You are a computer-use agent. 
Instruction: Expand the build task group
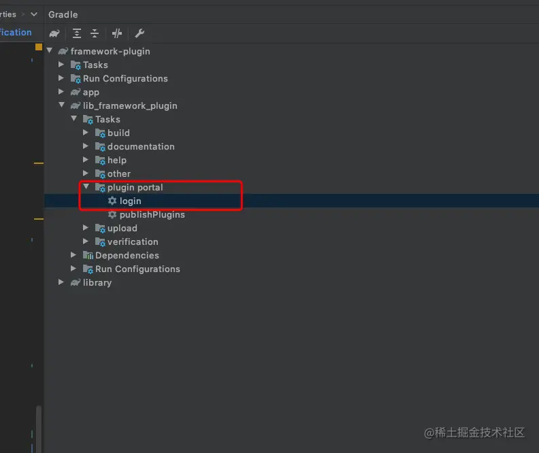[x=86, y=133]
